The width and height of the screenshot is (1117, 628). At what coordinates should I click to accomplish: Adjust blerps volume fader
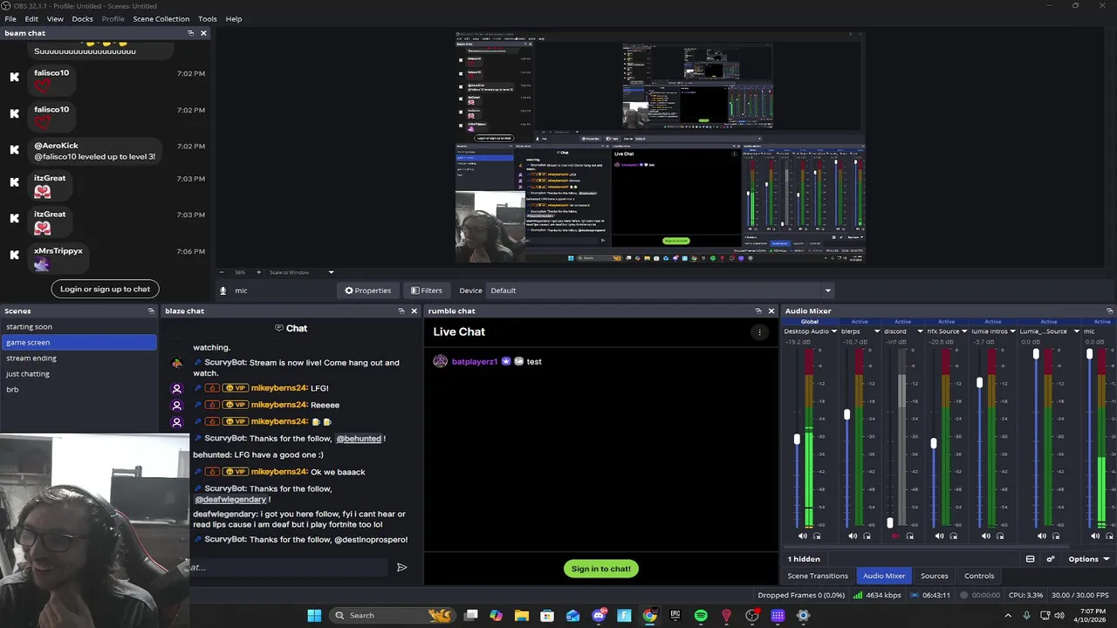point(846,414)
